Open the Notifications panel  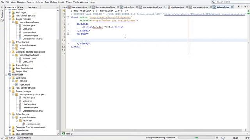tap(24, 138)
